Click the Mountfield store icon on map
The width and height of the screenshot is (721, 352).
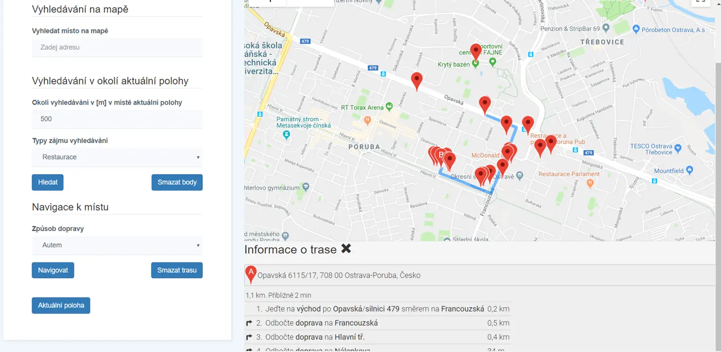click(x=689, y=171)
